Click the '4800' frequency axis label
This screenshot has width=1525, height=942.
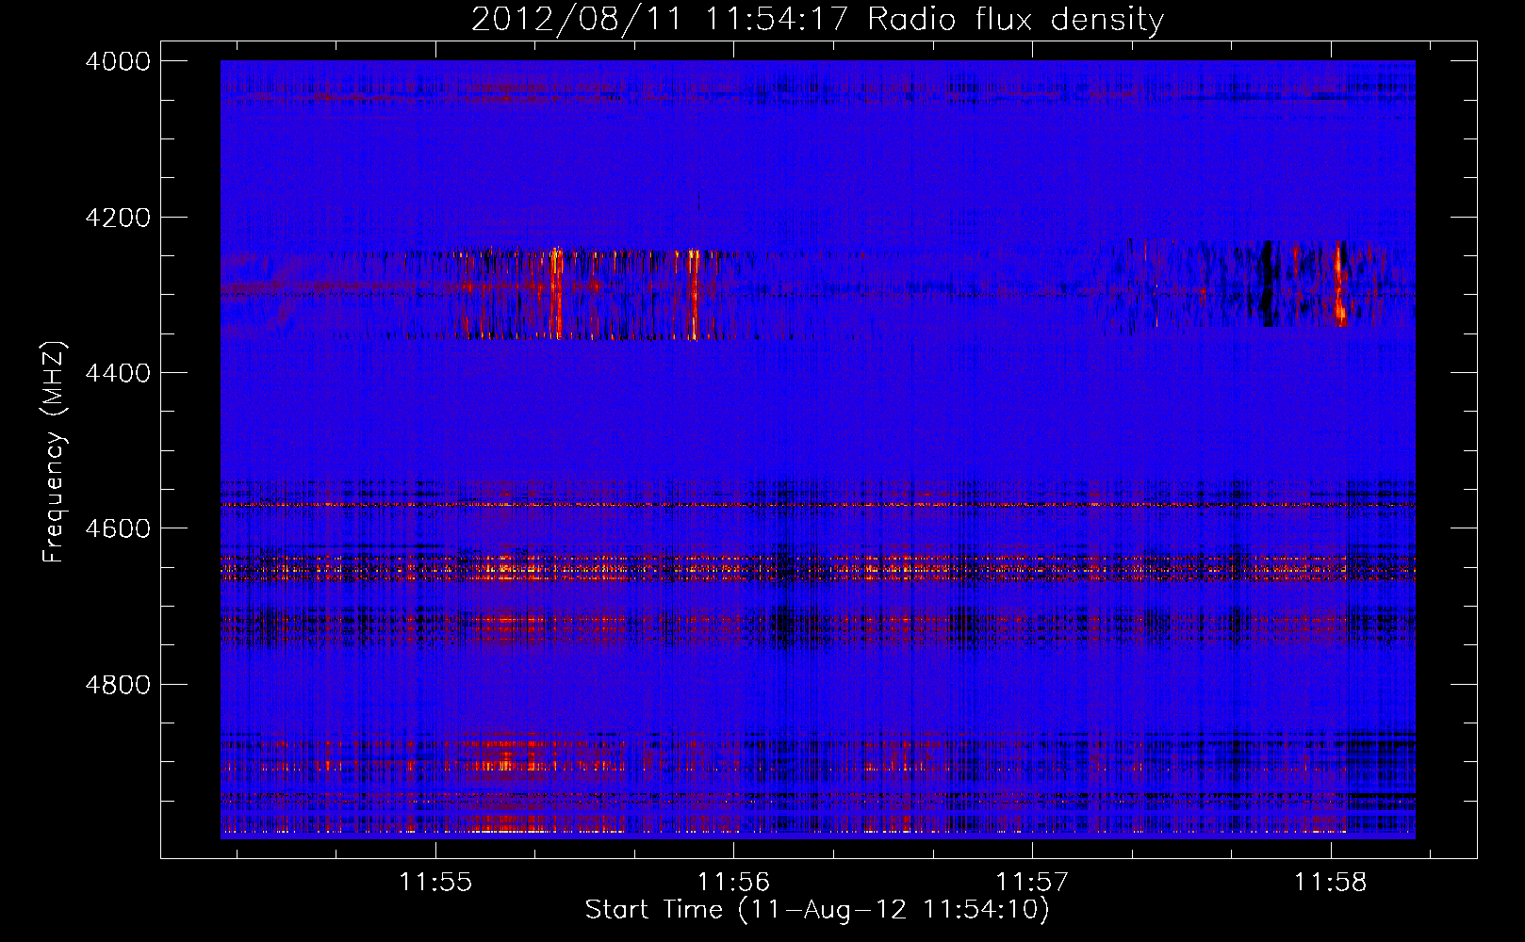pyautogui.click(x=118, y=684)
